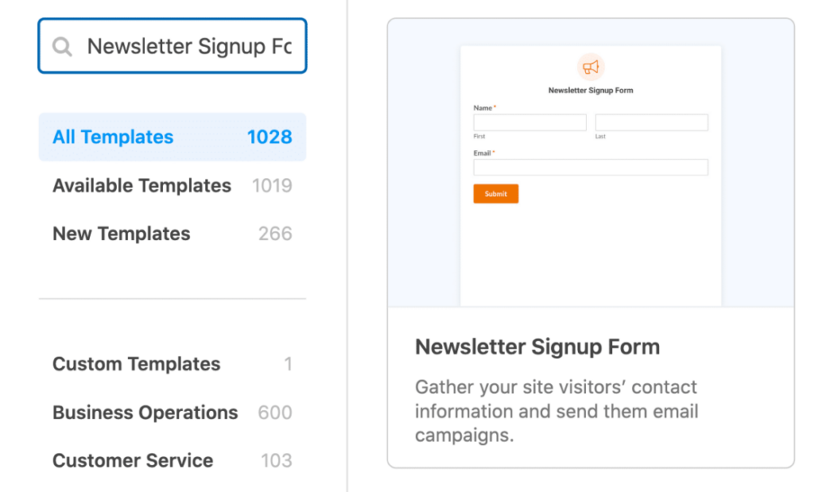Click the count 266 beside New Templates
This screenshot has height=492, width=830.
[276, 233]
